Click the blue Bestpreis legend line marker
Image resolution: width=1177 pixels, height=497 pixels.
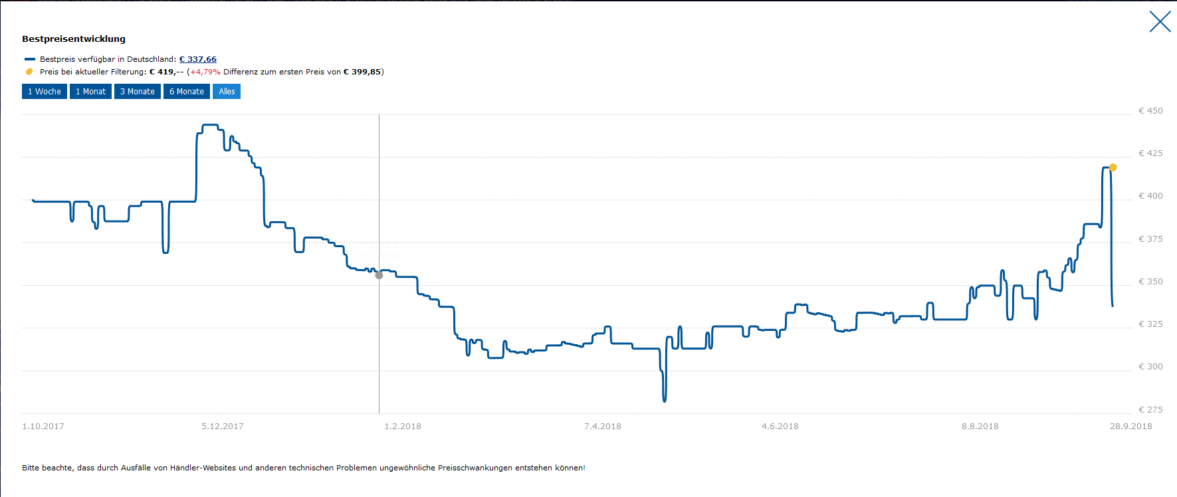point(29,59)
